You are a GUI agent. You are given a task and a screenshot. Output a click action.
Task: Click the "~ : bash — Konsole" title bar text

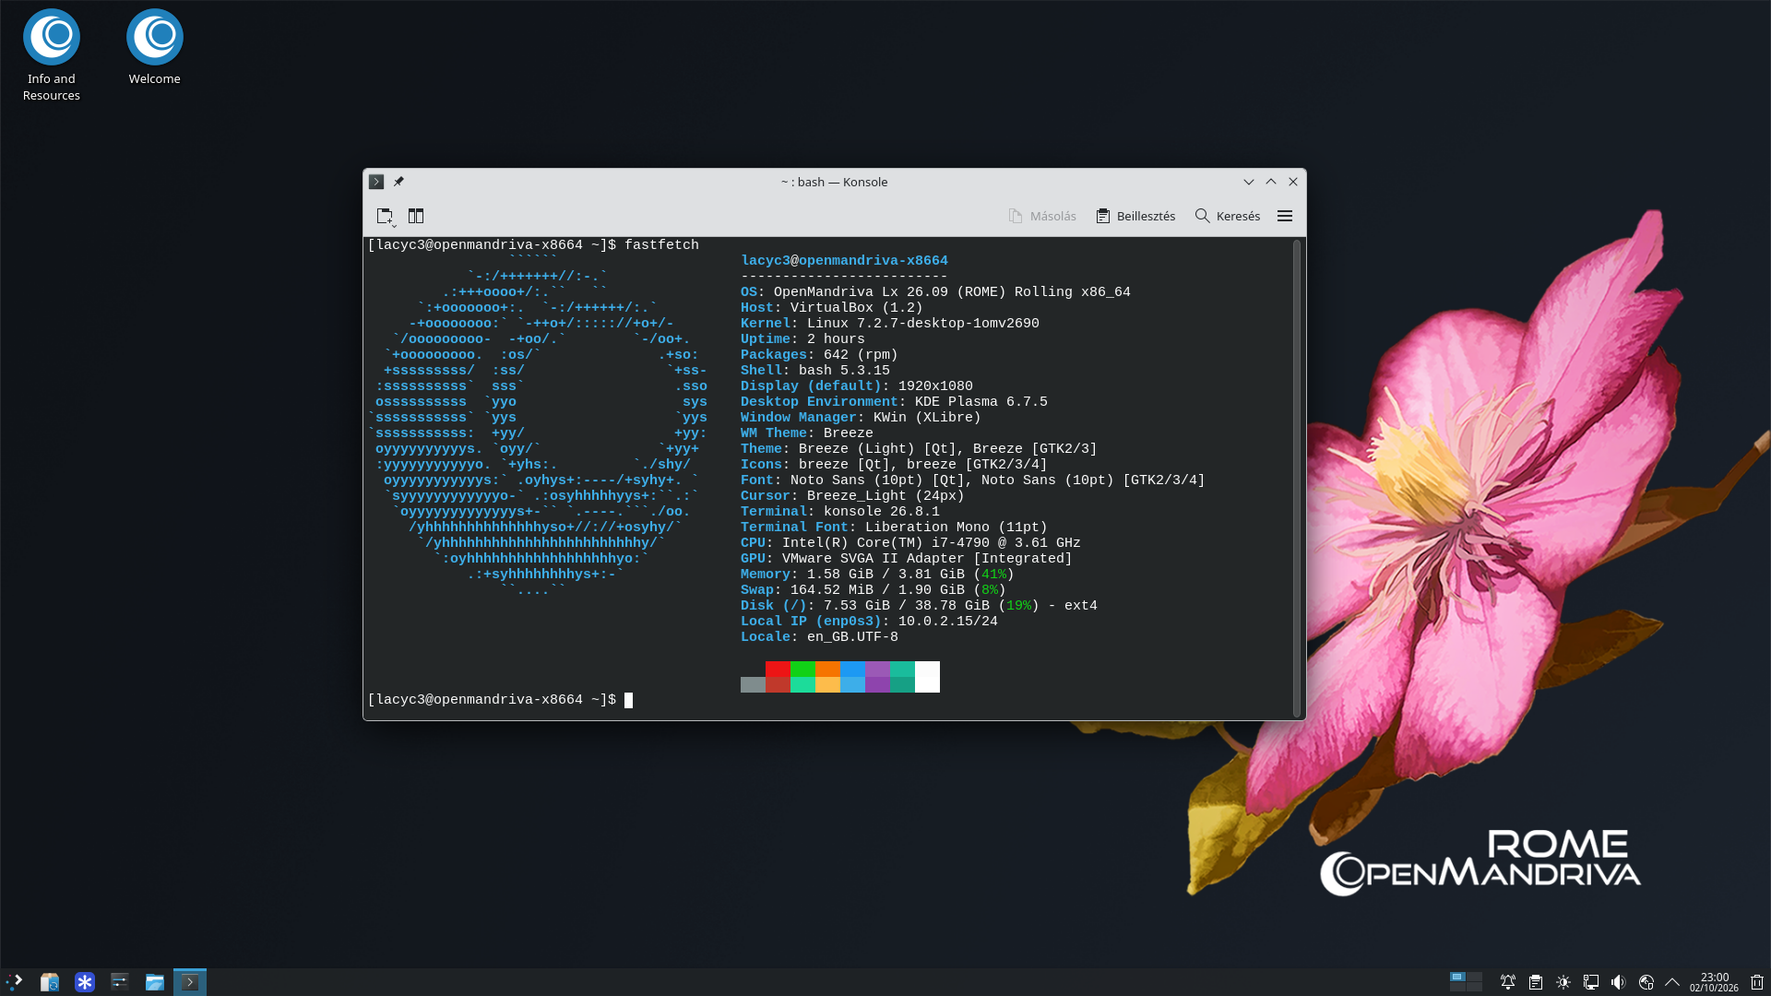pyautogui.click(x=834, y=182)
